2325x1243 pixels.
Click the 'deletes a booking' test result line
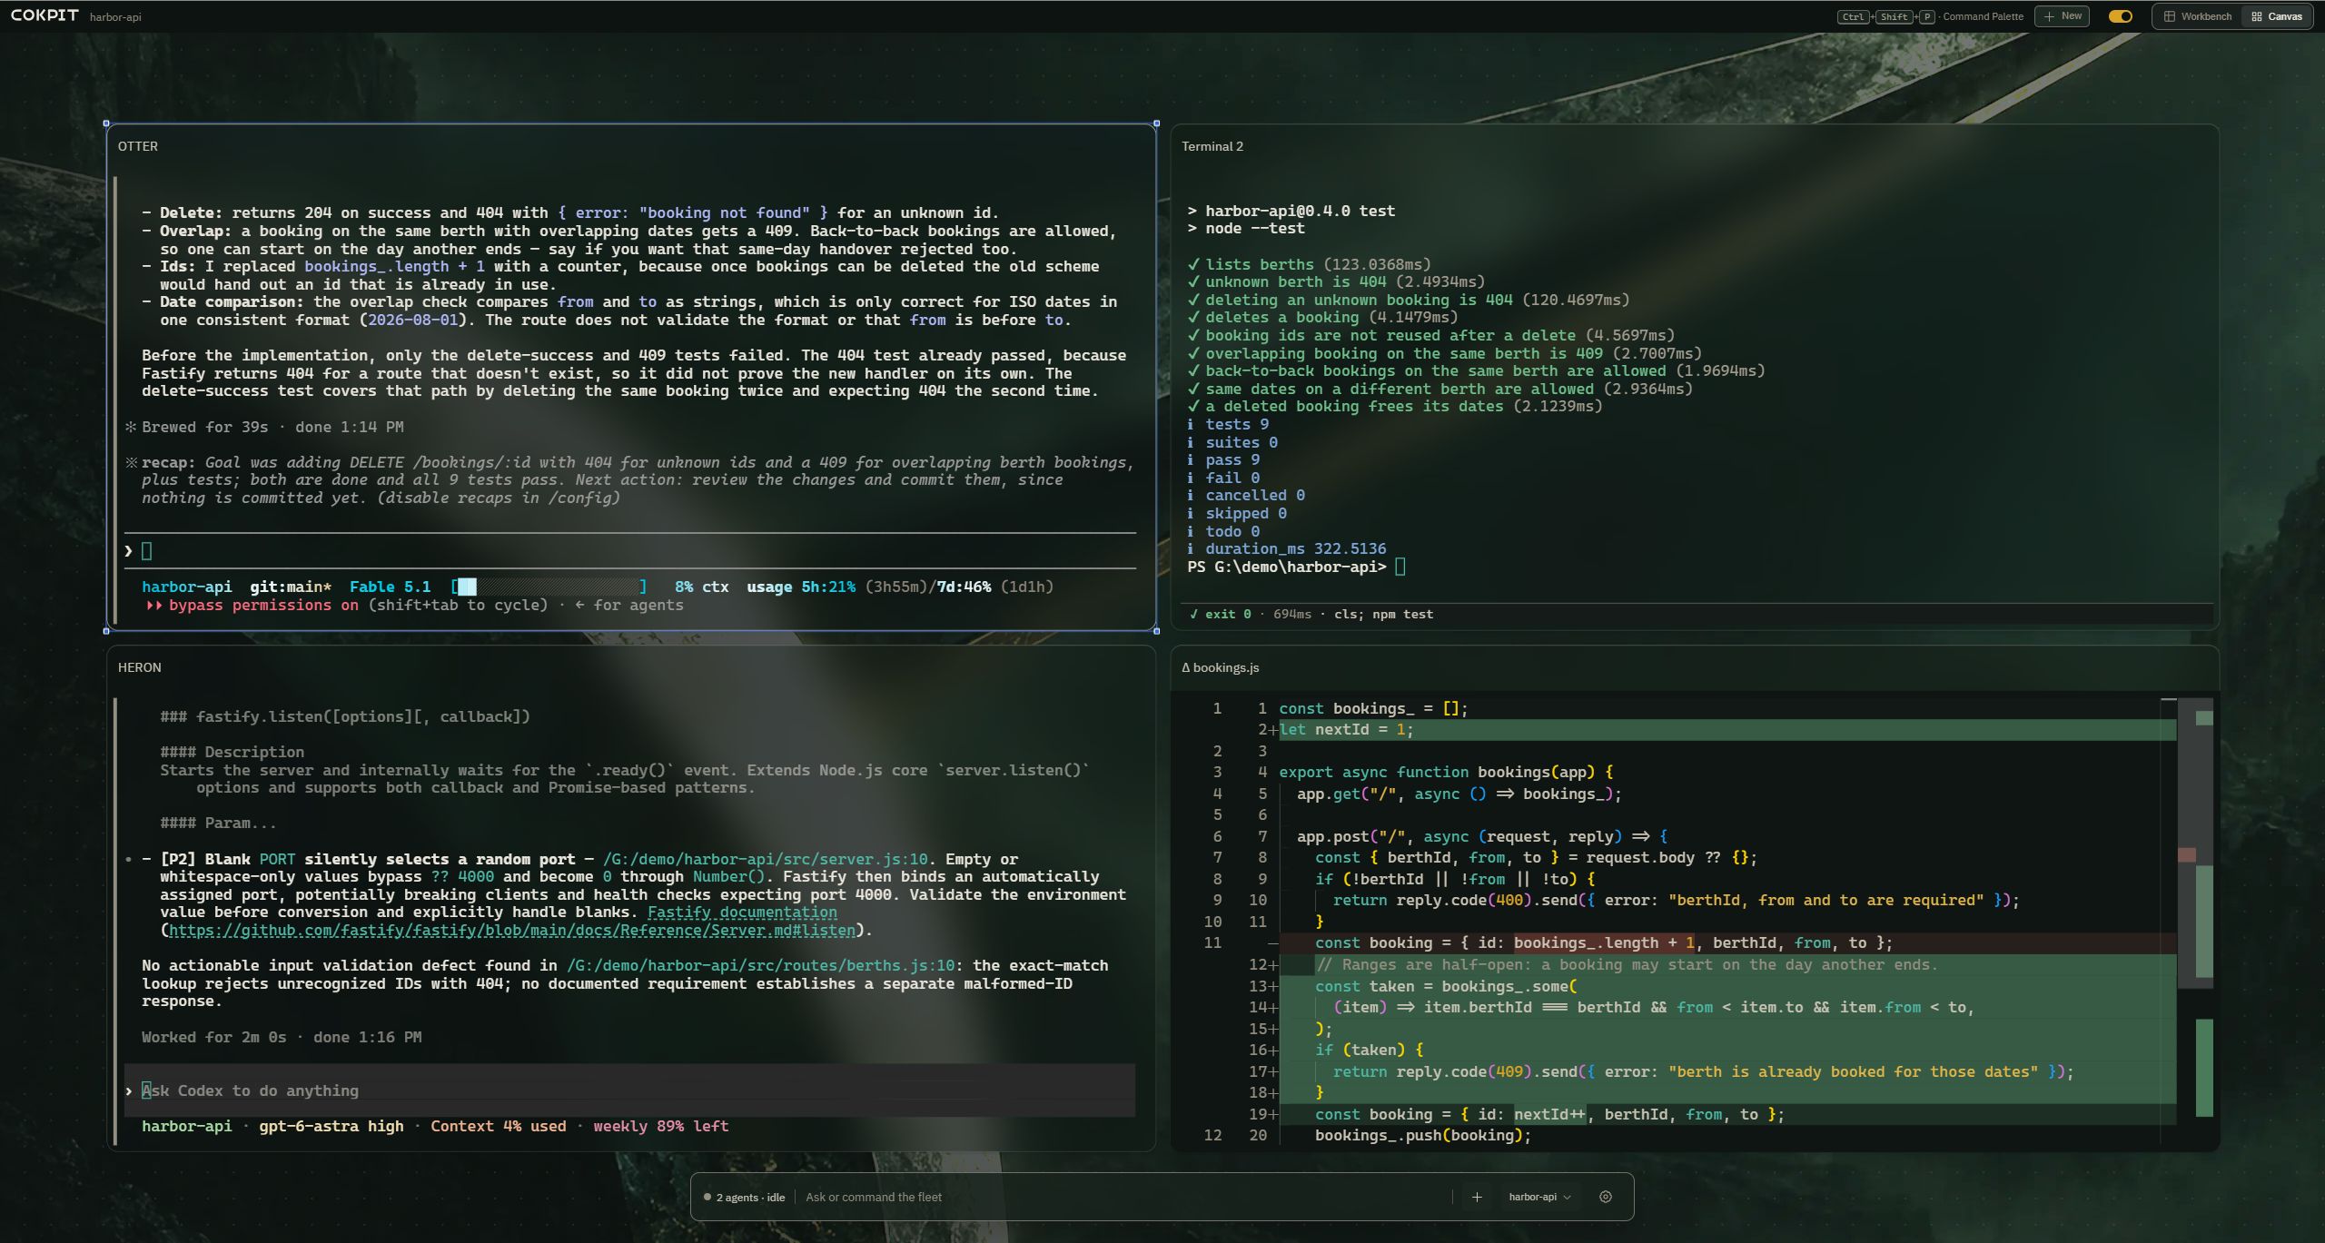click(x=1322, y=318)
